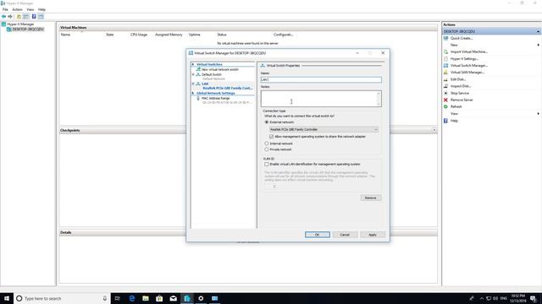Screen dimensions: 542x304
Task: Open Hyper-V Settings action
Action: [x=464, y=59]
